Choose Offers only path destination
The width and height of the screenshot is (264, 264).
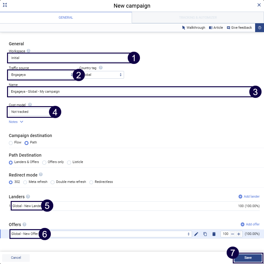[x=44, y=162]
